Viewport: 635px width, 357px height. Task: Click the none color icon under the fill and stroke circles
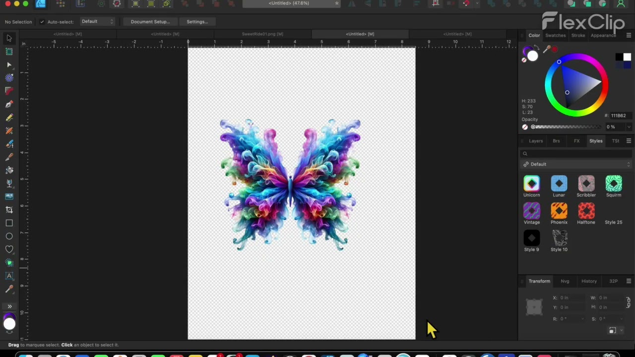click(x=524, y=60)
